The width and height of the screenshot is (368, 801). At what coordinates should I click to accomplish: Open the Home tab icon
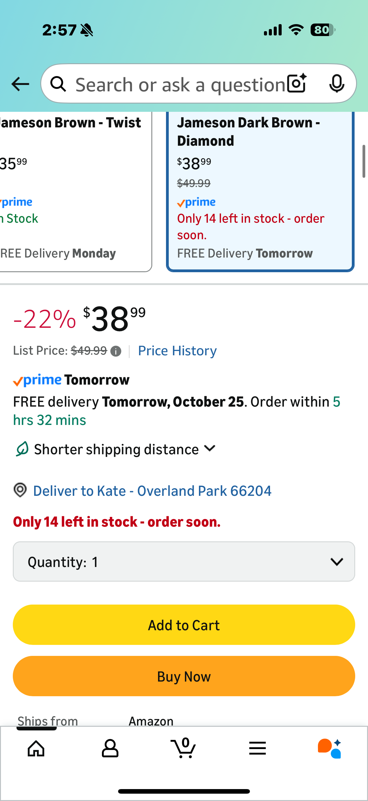coord(36,748)
